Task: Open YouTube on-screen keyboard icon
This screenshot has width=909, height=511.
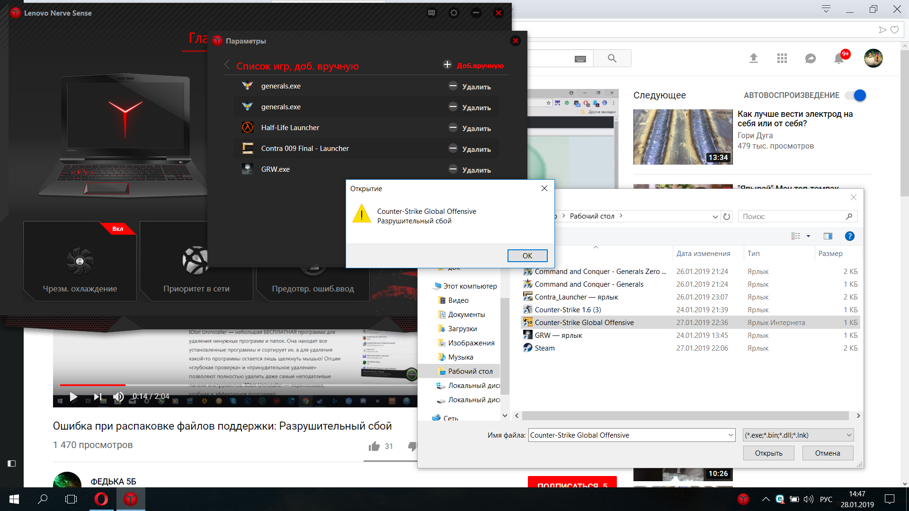Action: (580, 59)
